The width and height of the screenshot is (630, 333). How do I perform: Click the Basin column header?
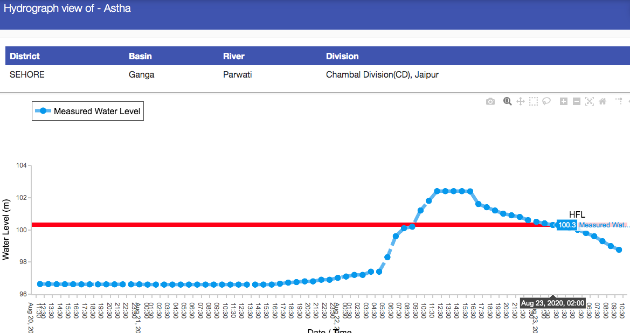point(140,56)
